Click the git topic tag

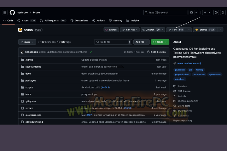click(190, 70)
